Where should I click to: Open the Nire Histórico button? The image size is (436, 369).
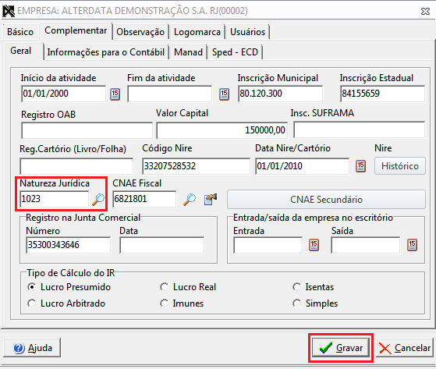400,166
